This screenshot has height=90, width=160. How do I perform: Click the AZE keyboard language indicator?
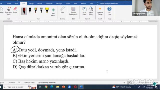coord(144,87)
